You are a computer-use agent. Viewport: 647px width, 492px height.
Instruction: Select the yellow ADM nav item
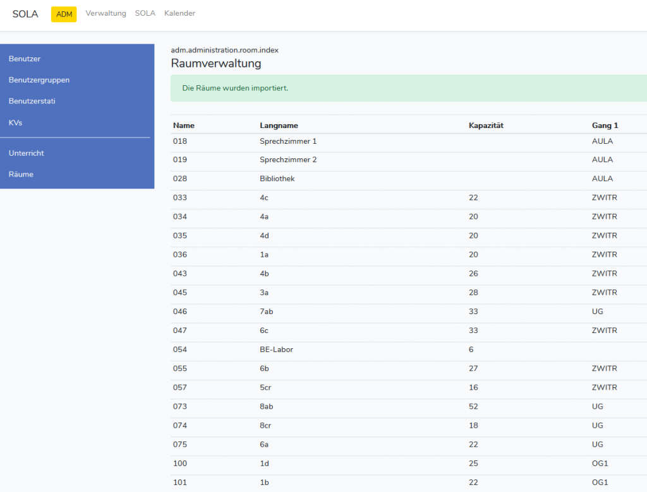64,14
